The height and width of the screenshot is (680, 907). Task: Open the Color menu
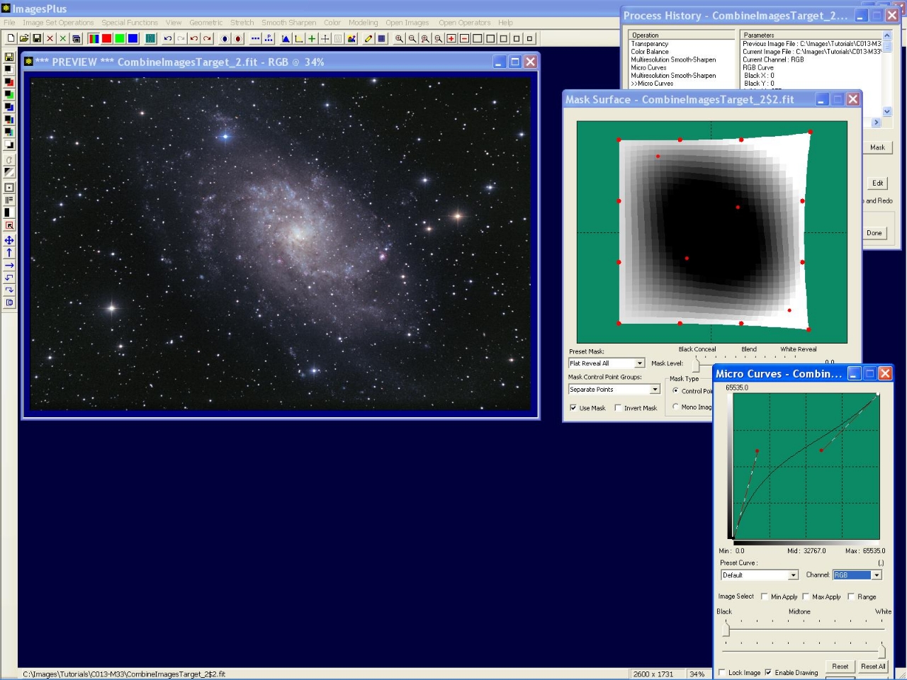[332, 23]
